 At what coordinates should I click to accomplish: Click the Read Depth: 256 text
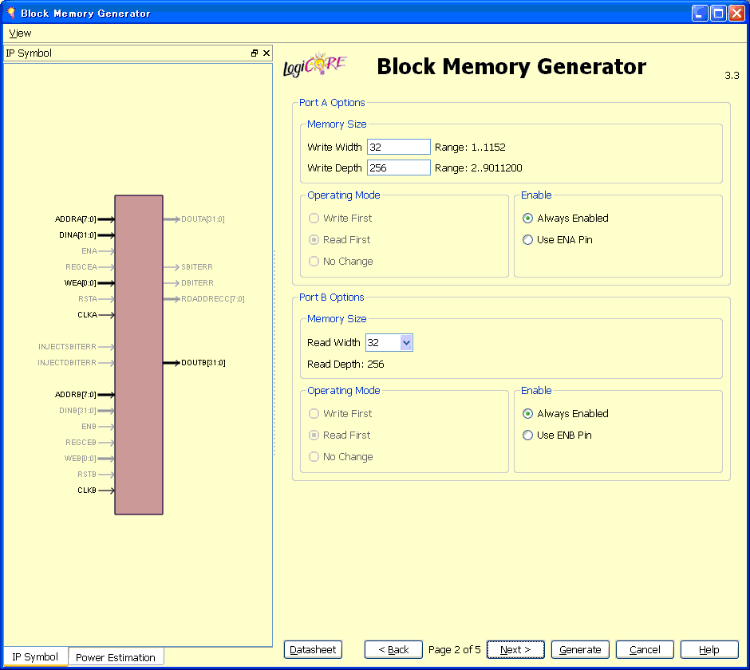click(x=345, y=364)
